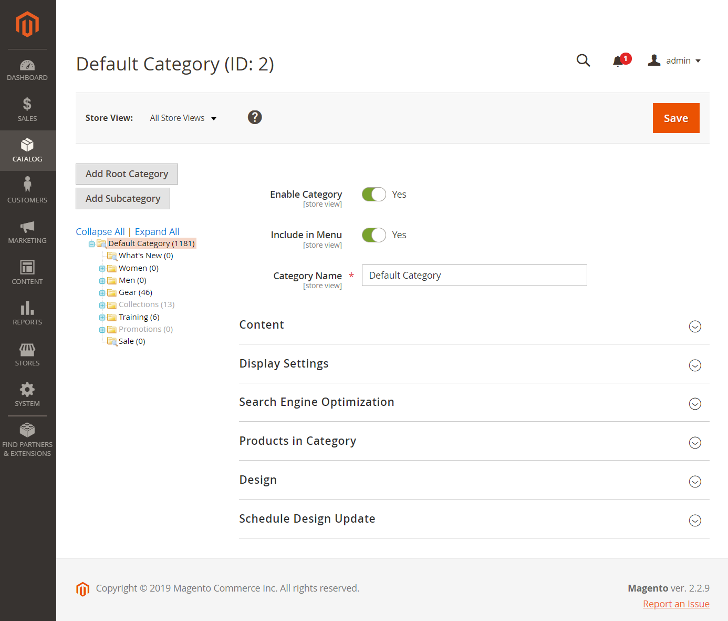The height and width of the screenshot is (621, 728).
Task: Toggle the Enable Category switch
Action: 374,195
